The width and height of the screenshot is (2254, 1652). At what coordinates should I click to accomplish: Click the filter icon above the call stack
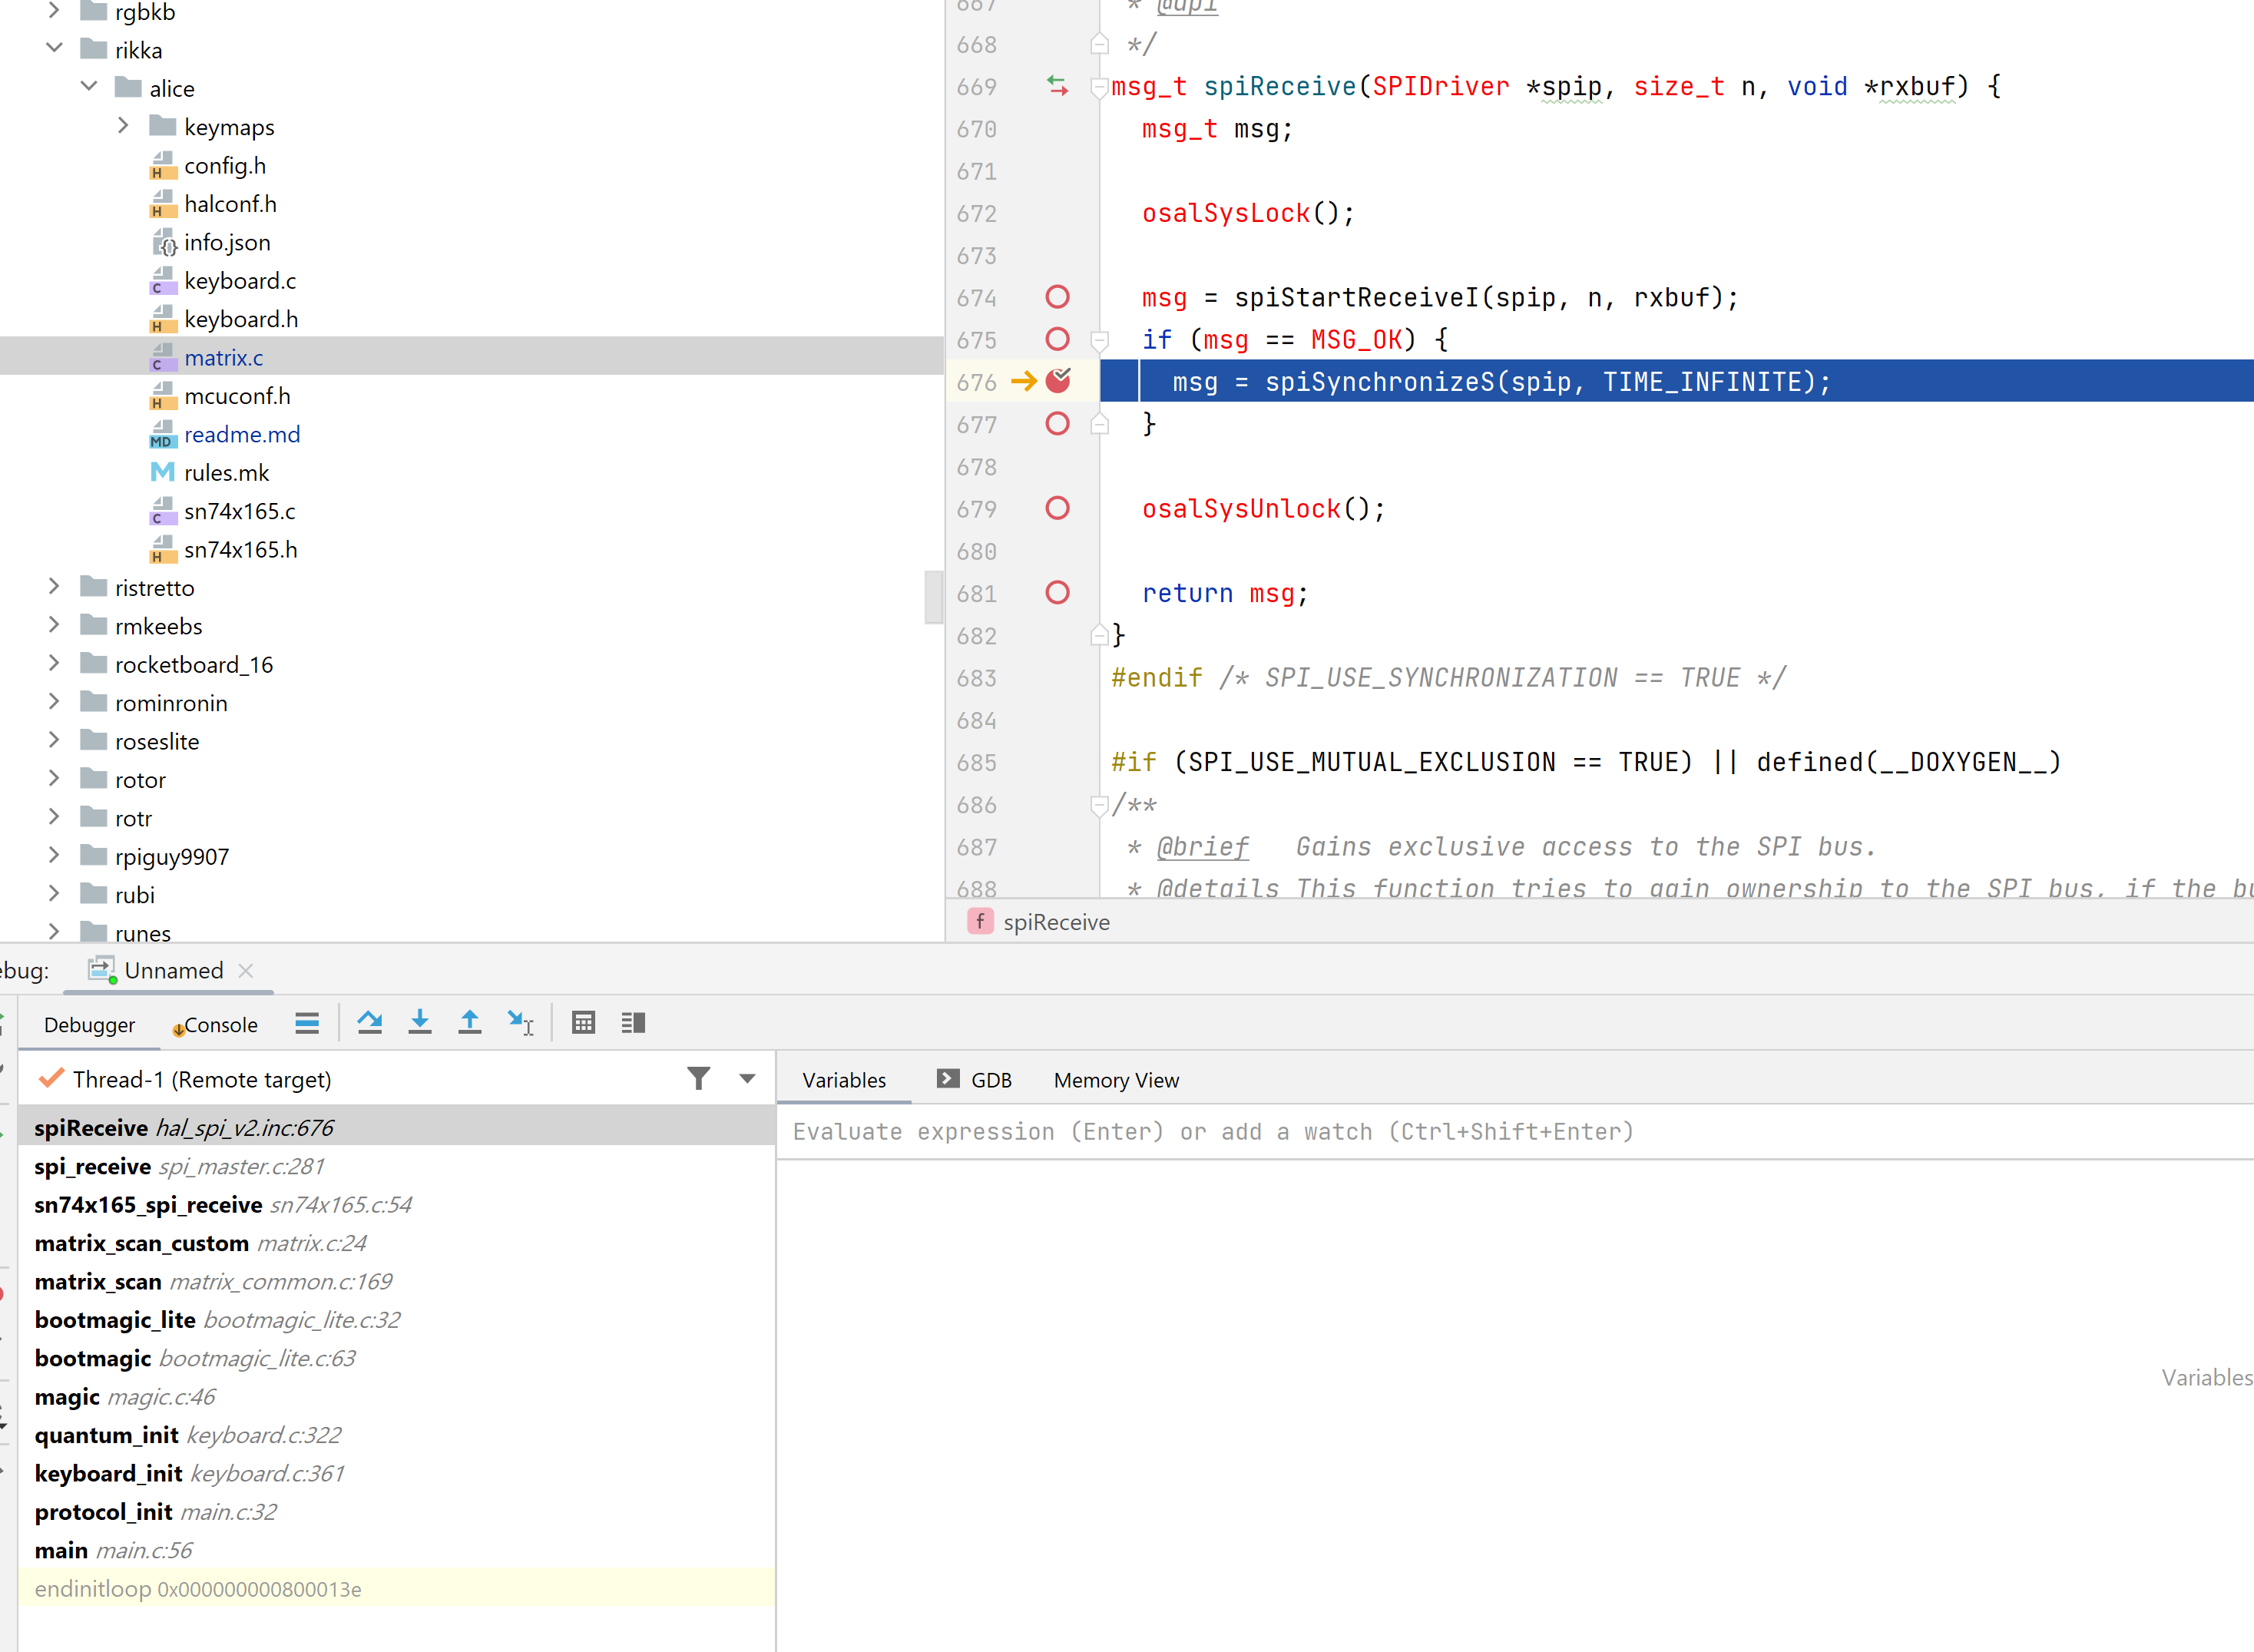click(x=699, y=1079)
